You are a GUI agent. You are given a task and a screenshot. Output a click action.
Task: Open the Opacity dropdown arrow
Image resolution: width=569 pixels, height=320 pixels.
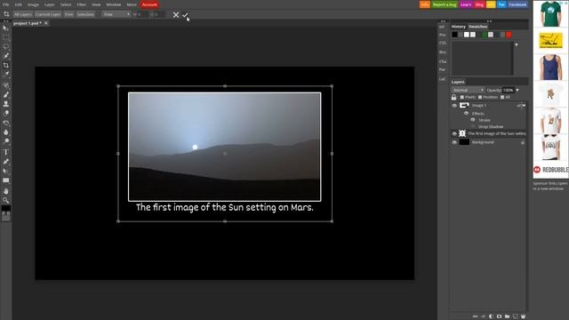point(517,90)
